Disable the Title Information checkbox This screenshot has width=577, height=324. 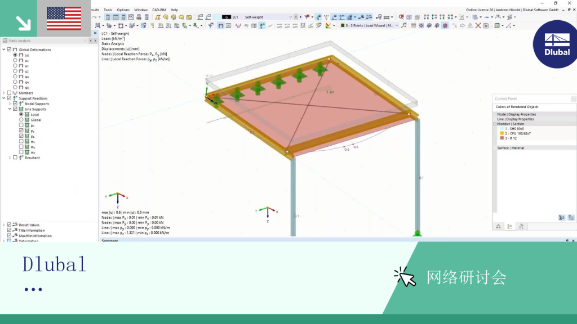(10, 230)
